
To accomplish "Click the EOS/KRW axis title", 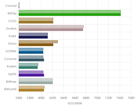I will point(75,103).
